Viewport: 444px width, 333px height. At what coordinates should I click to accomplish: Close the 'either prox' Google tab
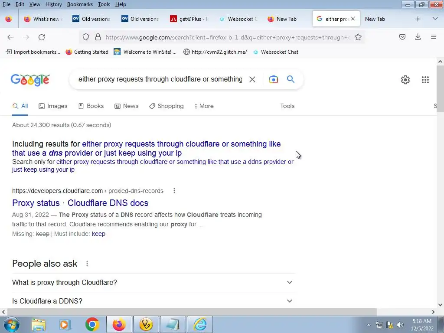click(x=353, y=19)
